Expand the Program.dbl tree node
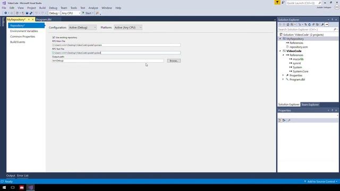 pyautogui.click(x=283, y=80)
